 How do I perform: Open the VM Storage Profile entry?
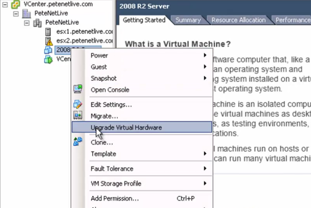tap(142, 183)
